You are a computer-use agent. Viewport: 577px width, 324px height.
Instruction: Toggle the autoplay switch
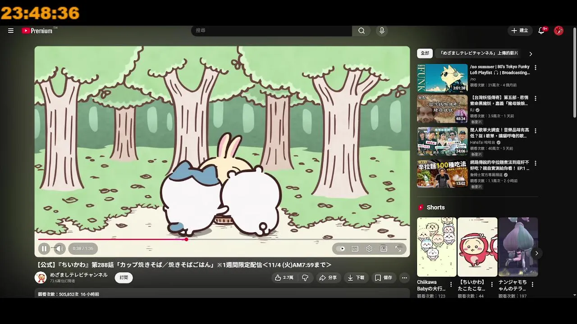tap(341, 248)
